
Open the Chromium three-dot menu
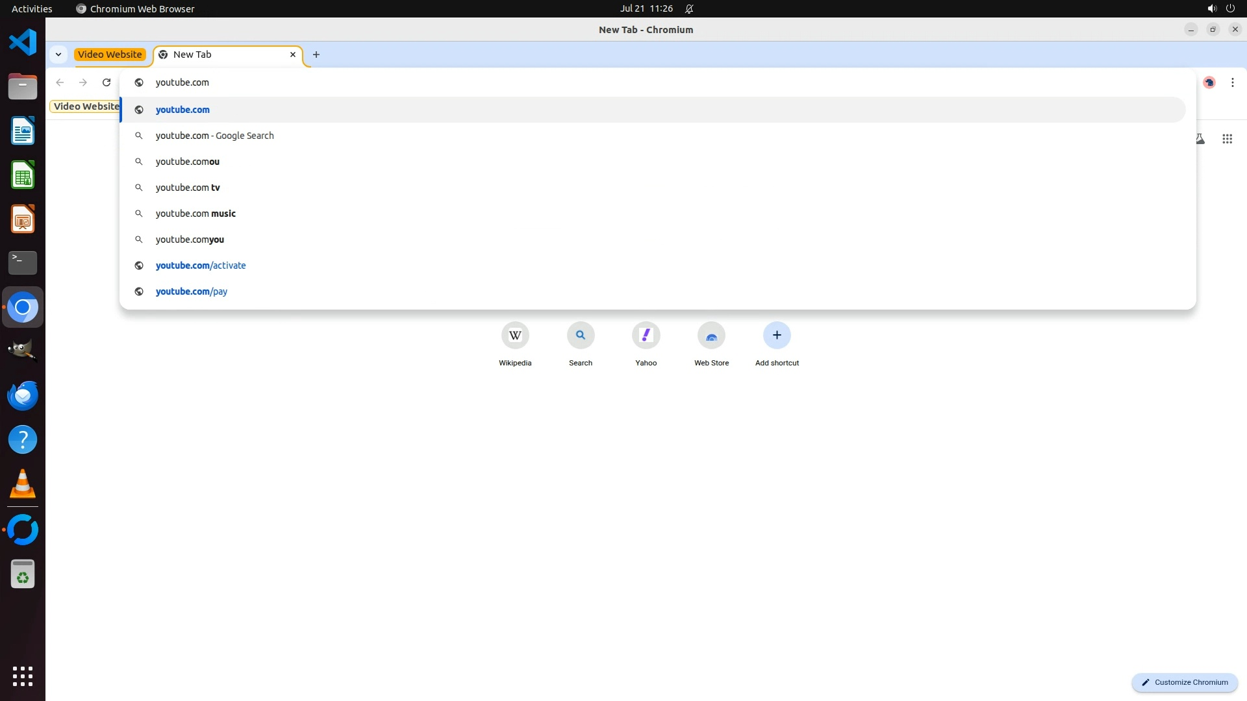coord(1232,82)
